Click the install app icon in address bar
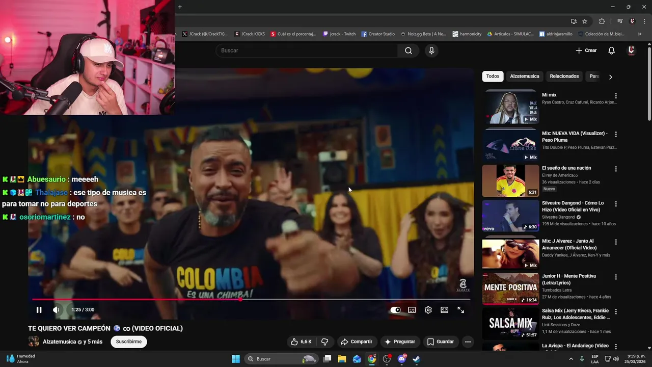Screen dimensions: 652x367 click(x=574, y=21)
